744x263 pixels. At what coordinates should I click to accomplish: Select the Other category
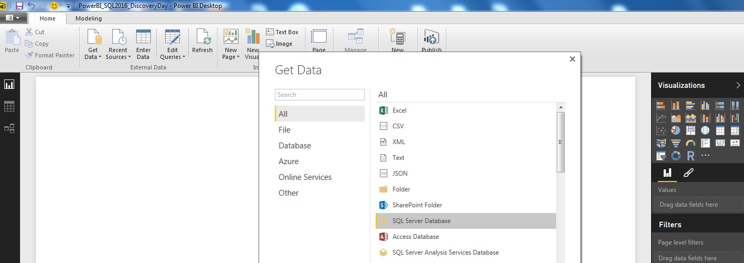[x=319, y=193]
